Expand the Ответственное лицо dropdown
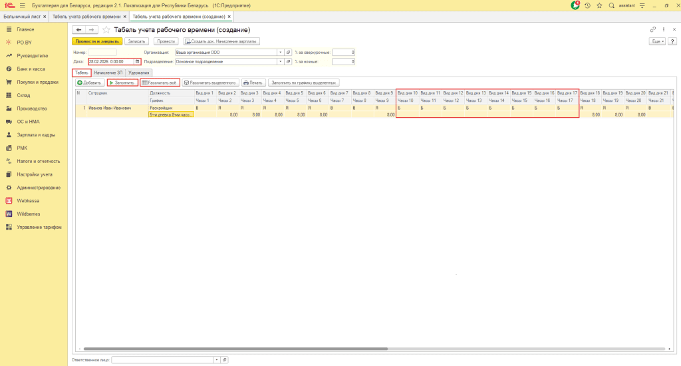 pyautogui.click(x=217, y=359)
